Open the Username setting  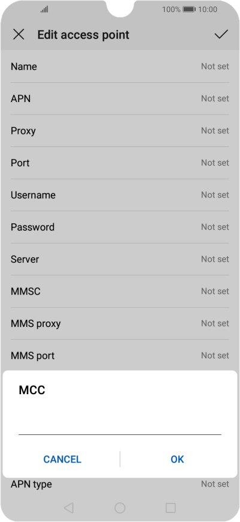tap(120, 195)
